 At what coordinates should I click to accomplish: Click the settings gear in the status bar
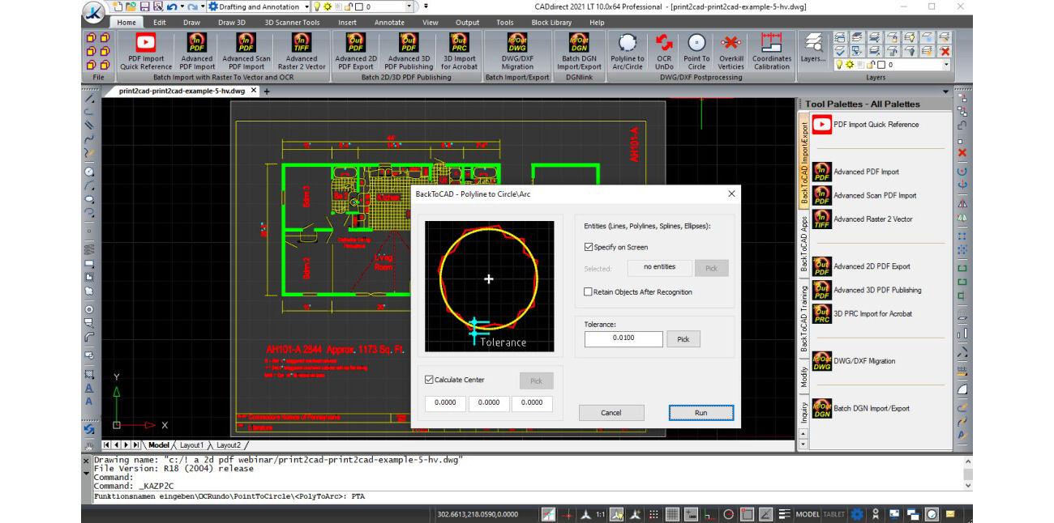pos(857,514)
